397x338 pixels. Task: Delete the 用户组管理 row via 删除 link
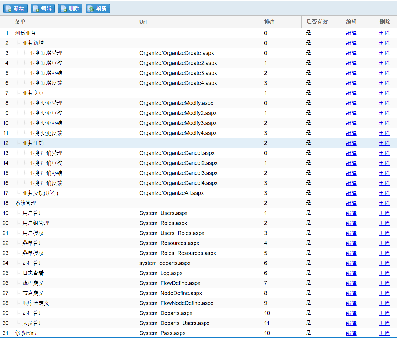(385, 223)
